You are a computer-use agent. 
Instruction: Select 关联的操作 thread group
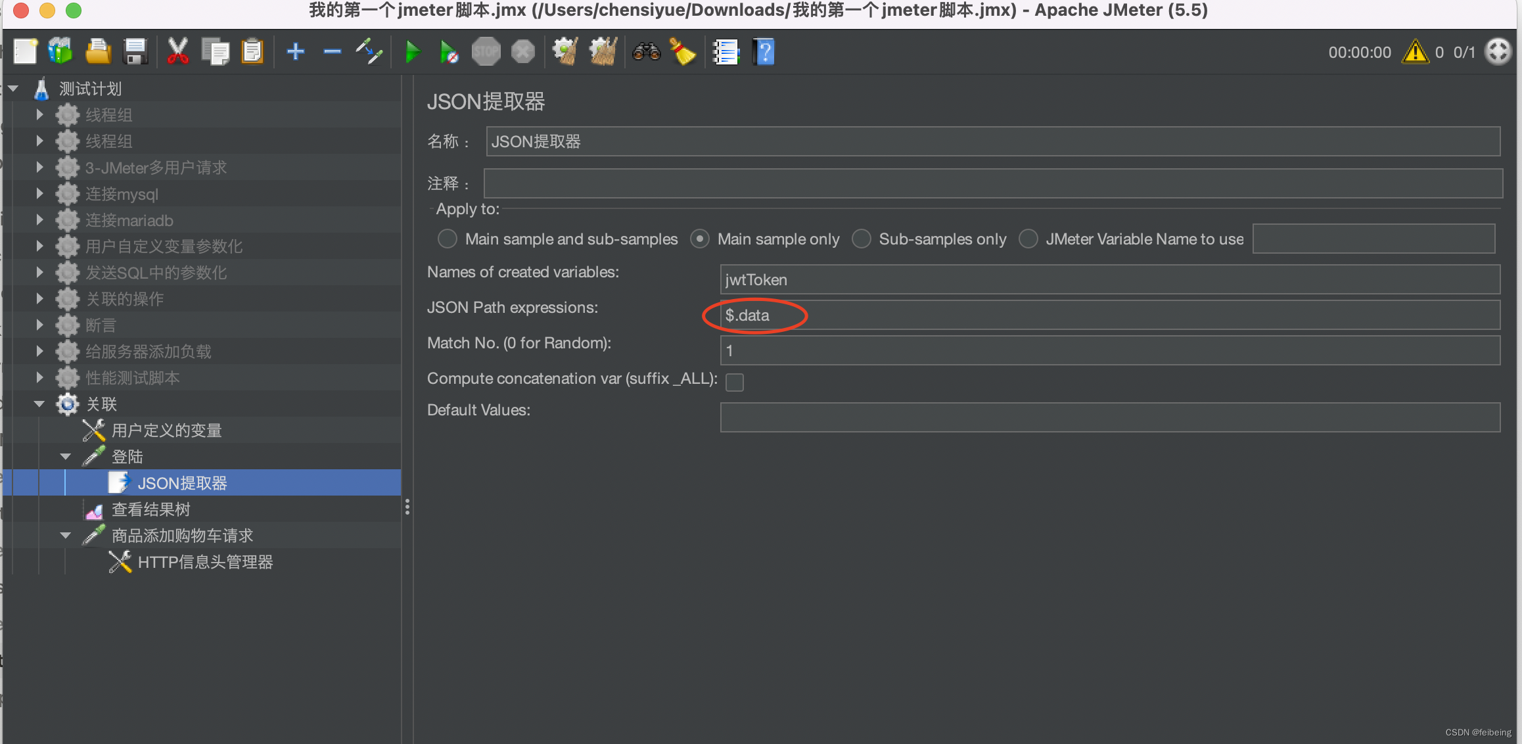(125, 299)
